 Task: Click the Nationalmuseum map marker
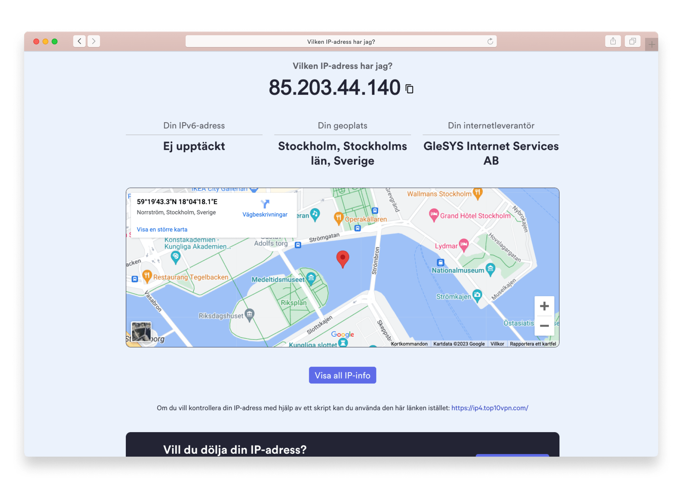[x=490, y=269]
